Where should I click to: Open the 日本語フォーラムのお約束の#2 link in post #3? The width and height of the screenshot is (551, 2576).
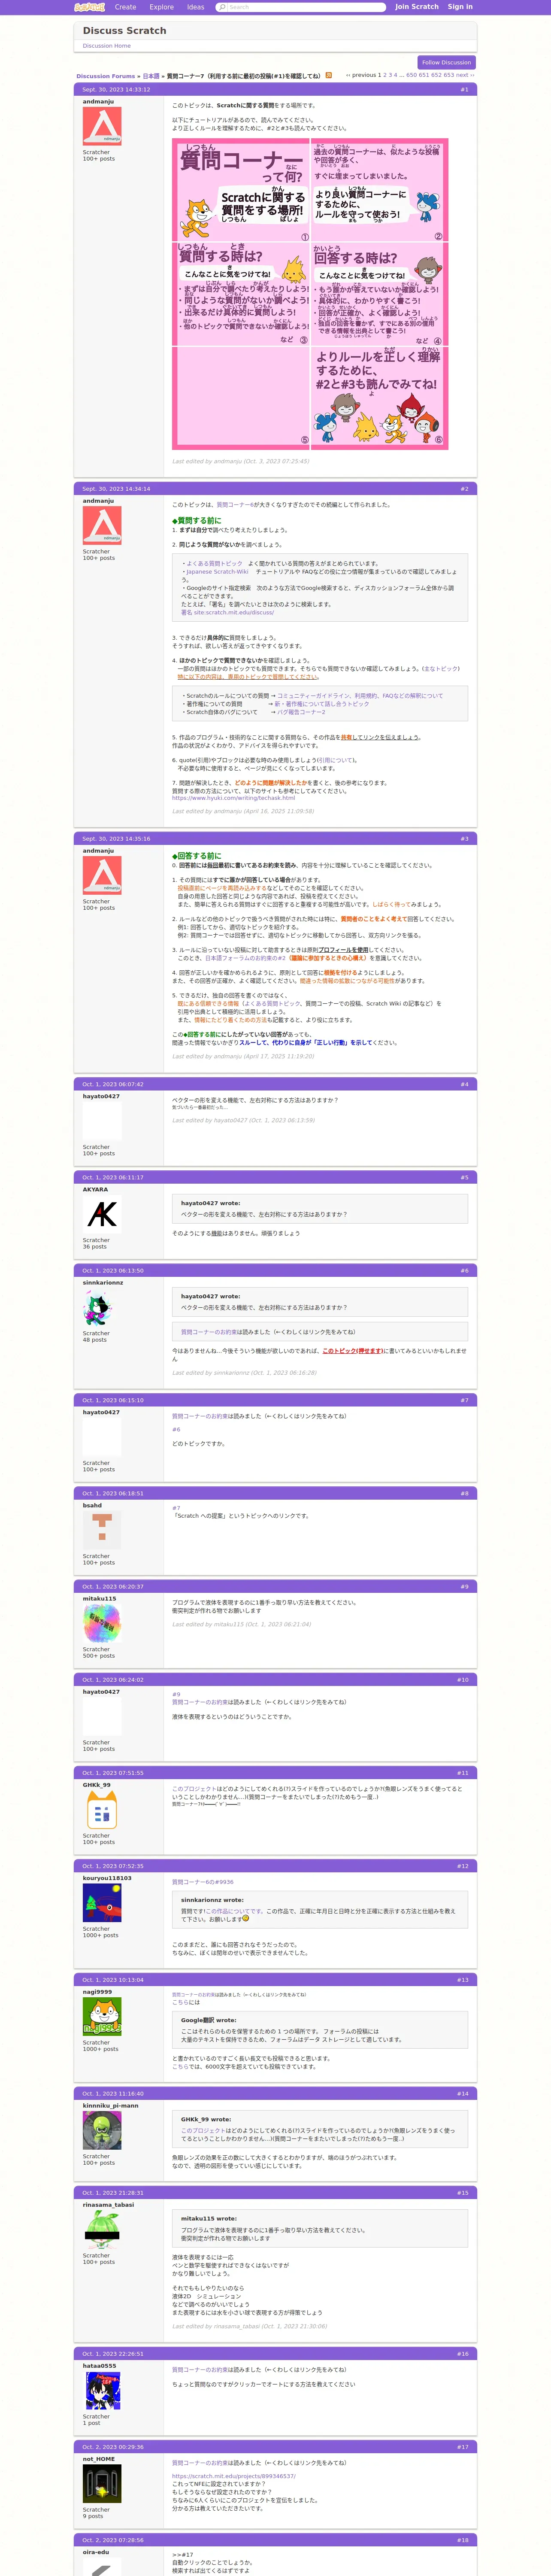pos(245,958)
